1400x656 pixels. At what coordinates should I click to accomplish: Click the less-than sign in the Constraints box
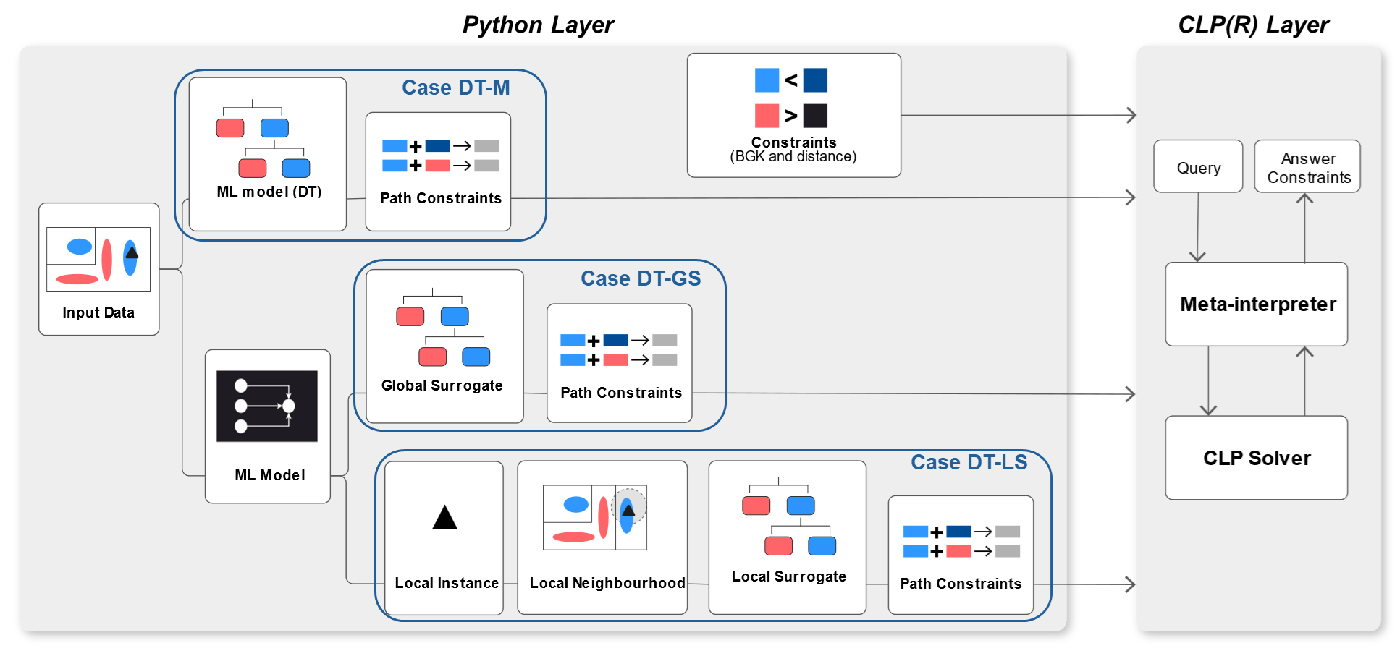pos(791,80)
